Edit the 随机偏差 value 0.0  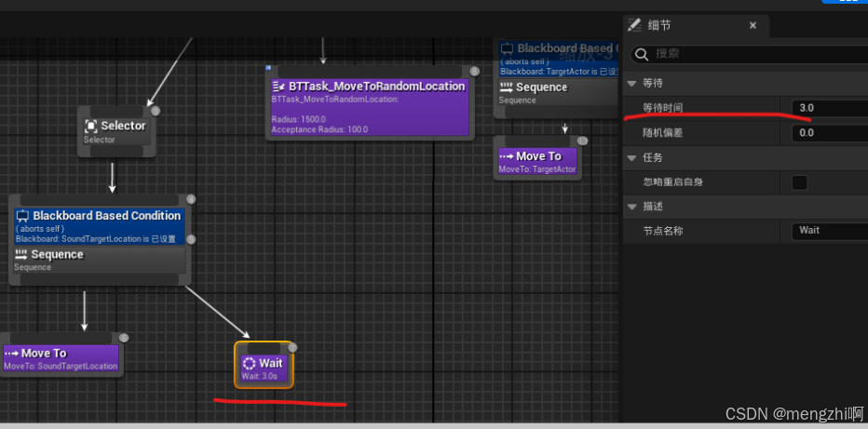[x=830, y=133]
